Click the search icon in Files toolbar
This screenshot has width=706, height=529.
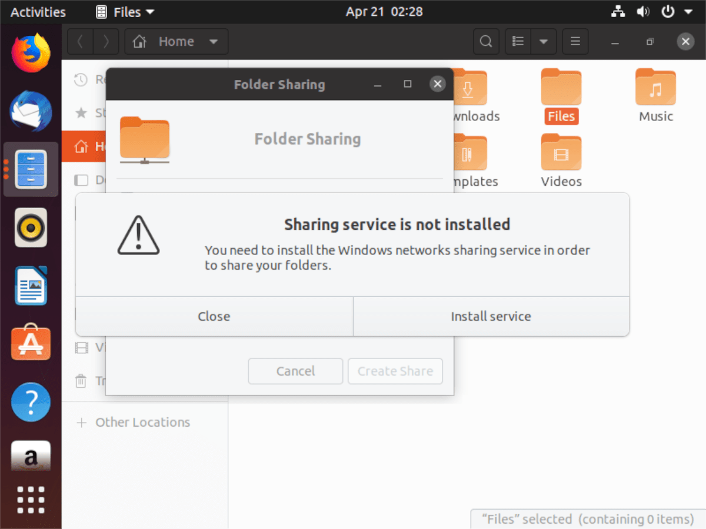point(486,41)
